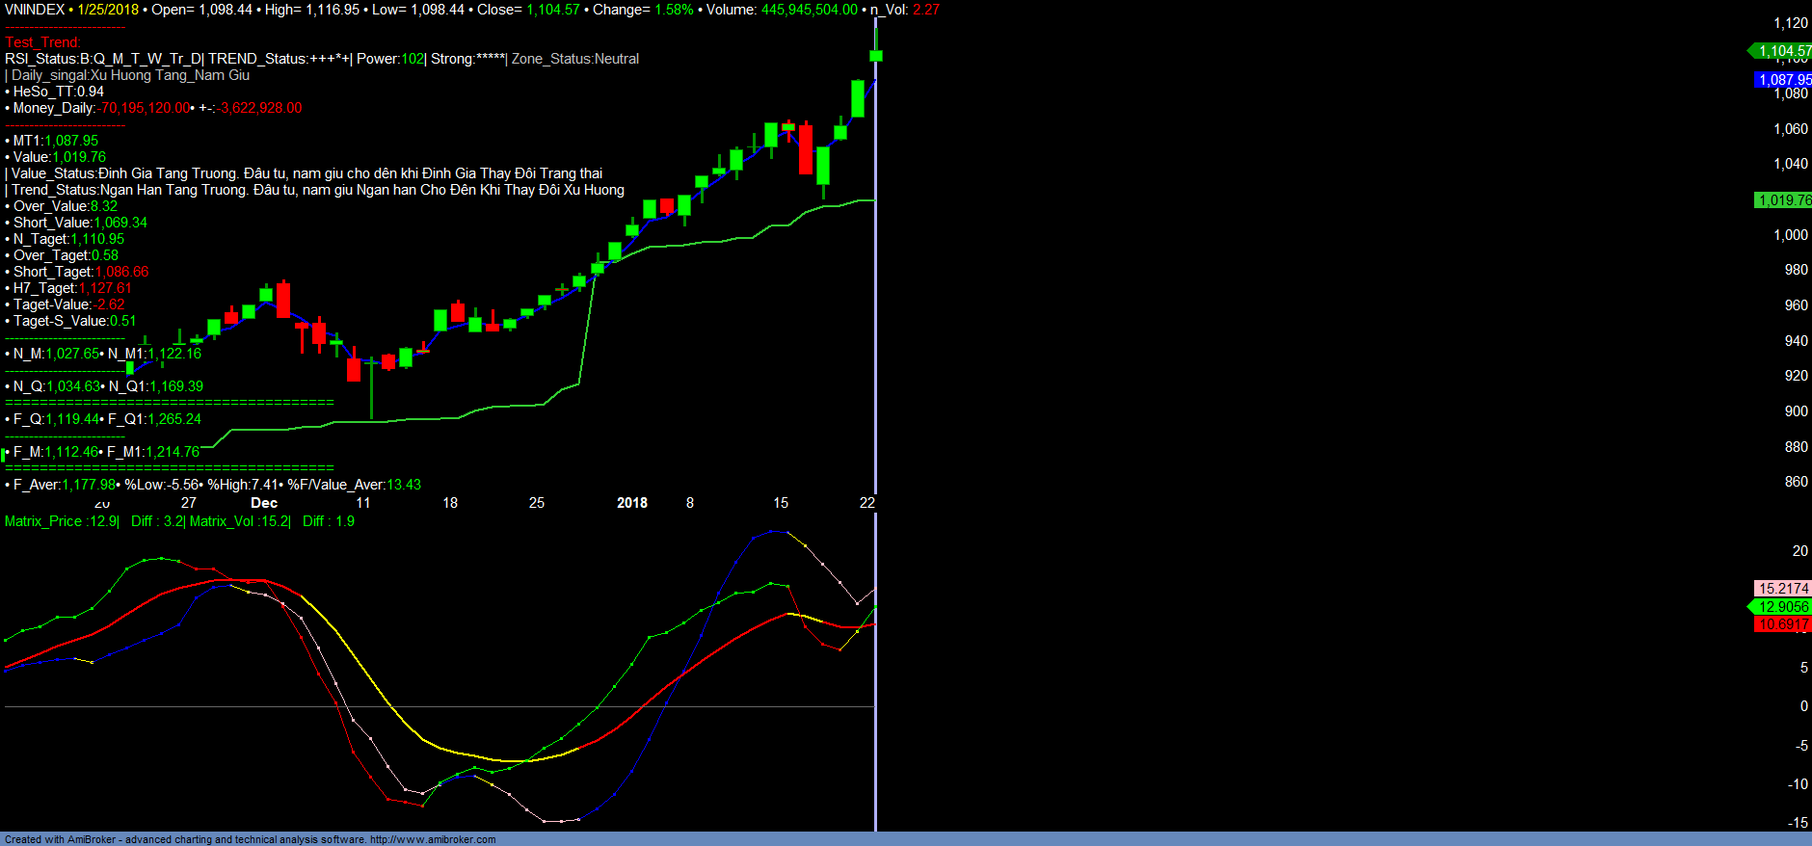Click the Money_Daily value line

(154, 108)
